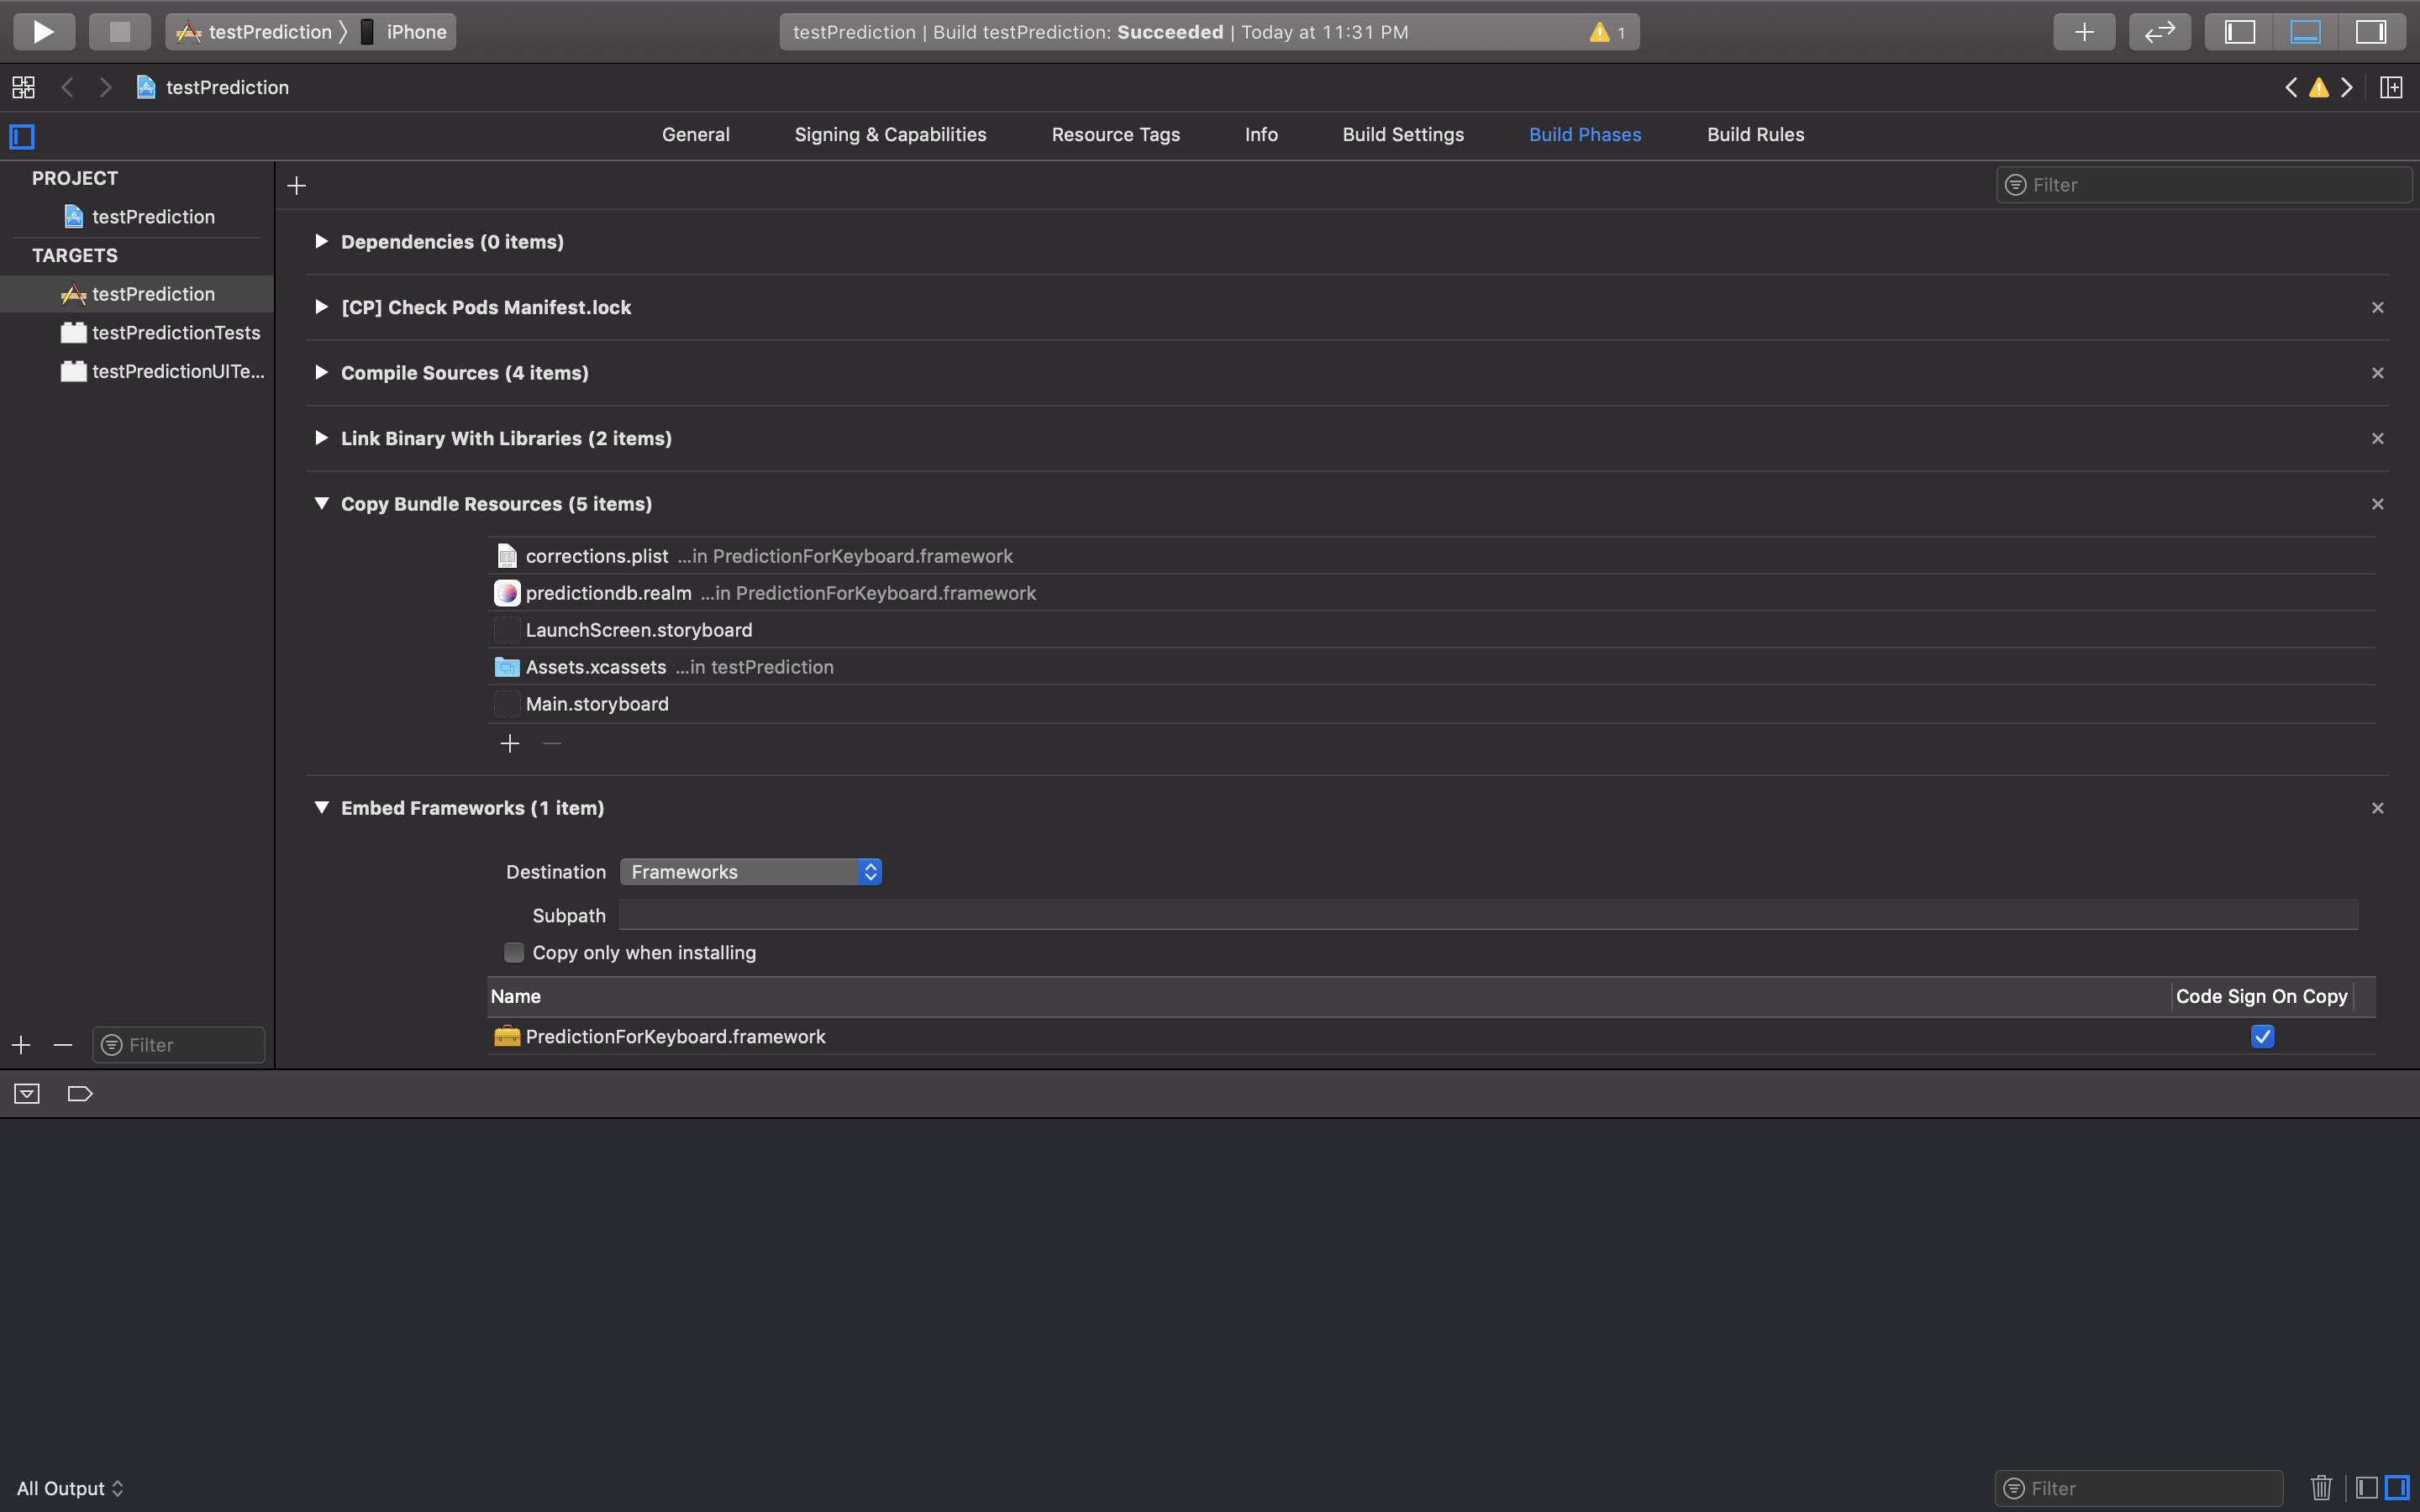Expand Link Binary With Libraries

(x=321, y=438)
